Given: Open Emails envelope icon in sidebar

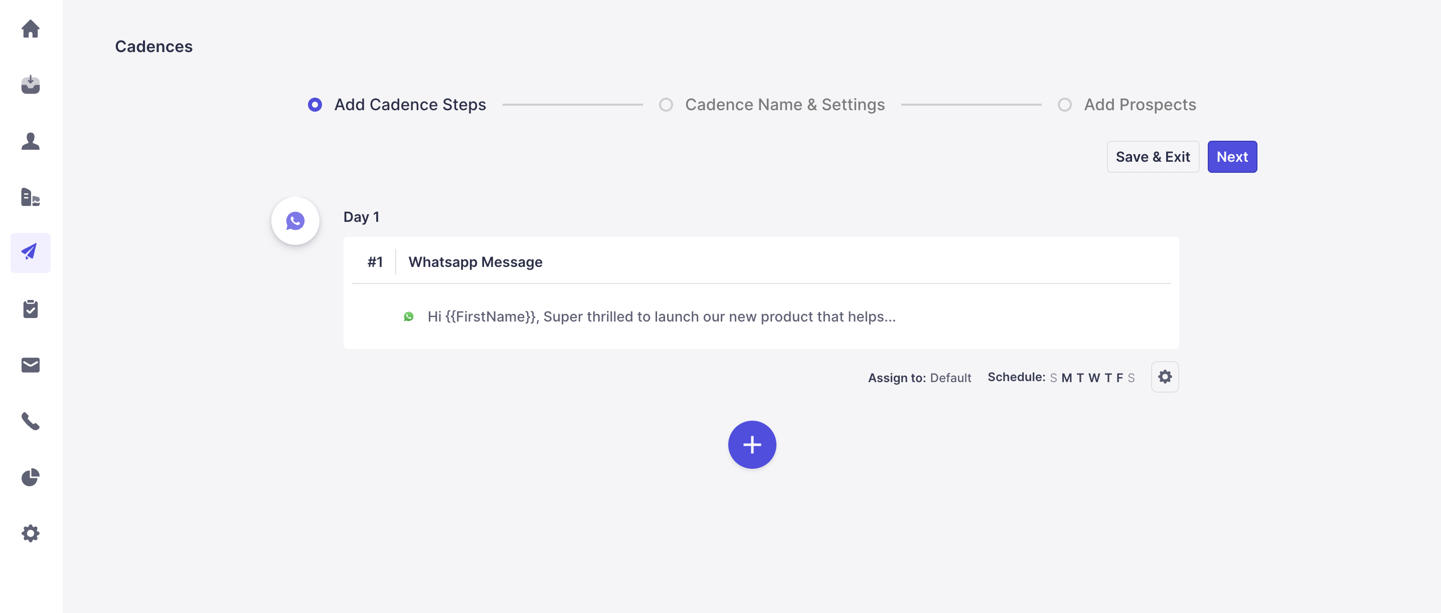Looking at the screenshot, I should [x=30, y=365].
